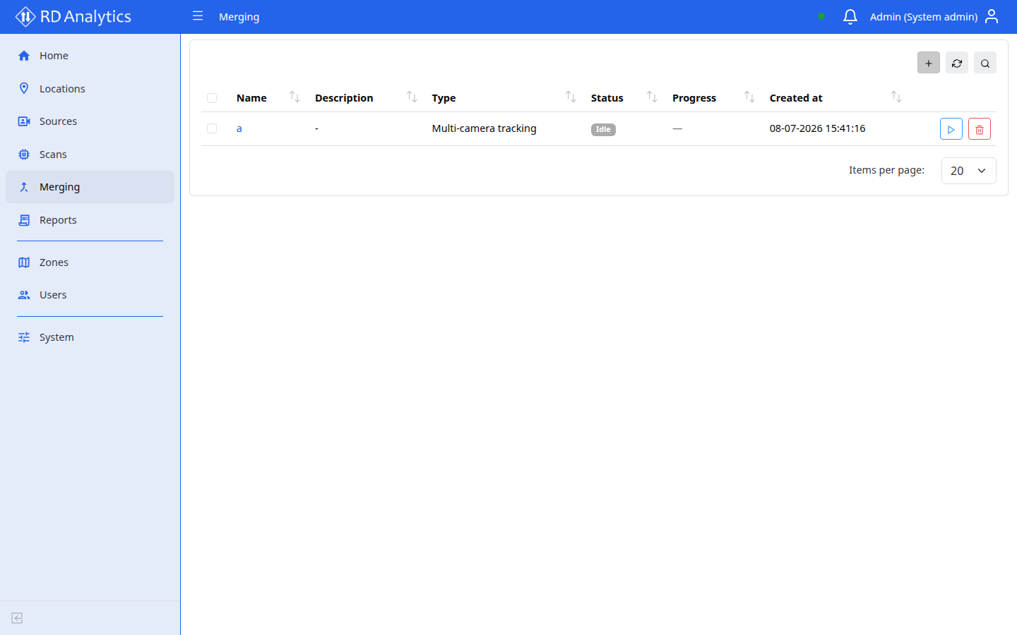The height and width of the screenshot is (635, 1017).
Task: Click Admin (System admin) account label
Action: click(x=924, y=17)
